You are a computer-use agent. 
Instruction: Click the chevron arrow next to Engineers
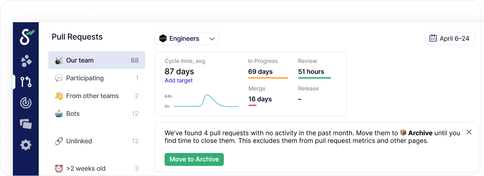pyautogui.click(x=212, y=39)
